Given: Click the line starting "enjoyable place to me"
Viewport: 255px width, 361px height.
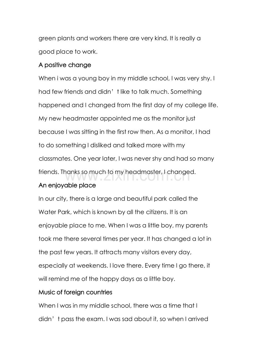Looking at the screenshot, I should point(123,225).
